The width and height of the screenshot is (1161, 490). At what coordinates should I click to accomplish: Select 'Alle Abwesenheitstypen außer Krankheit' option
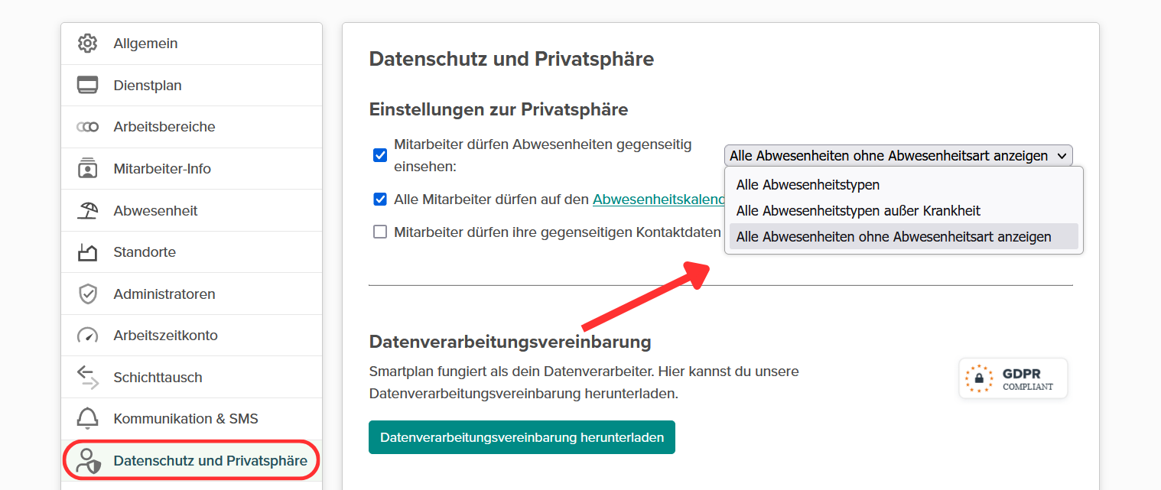[x=858, y=211]
